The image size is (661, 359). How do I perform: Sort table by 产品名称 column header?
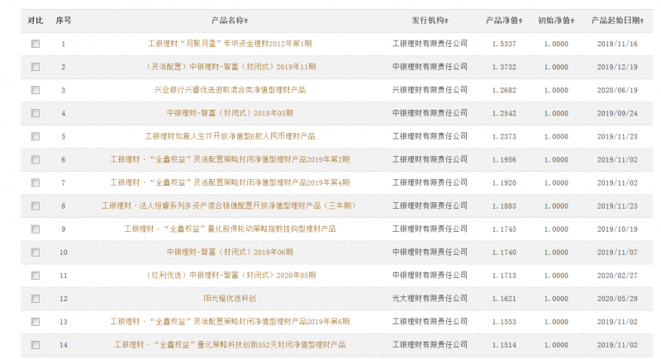230,20
